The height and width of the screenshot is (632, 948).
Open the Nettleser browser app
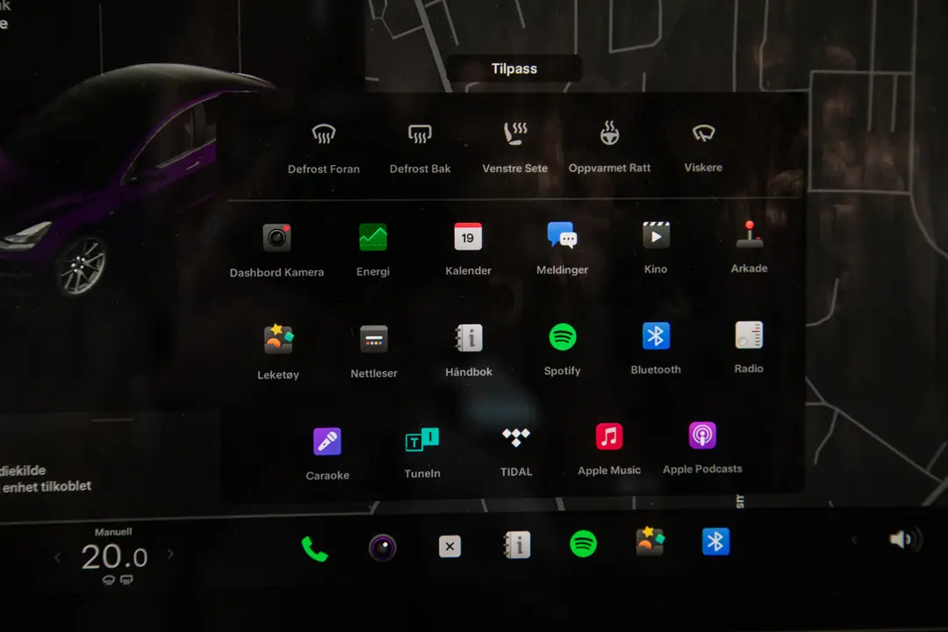[374, 351]
